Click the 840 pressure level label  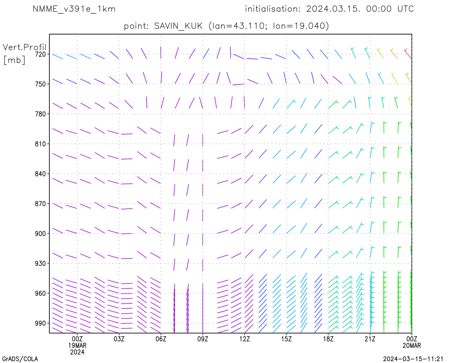tap(40, 174)
